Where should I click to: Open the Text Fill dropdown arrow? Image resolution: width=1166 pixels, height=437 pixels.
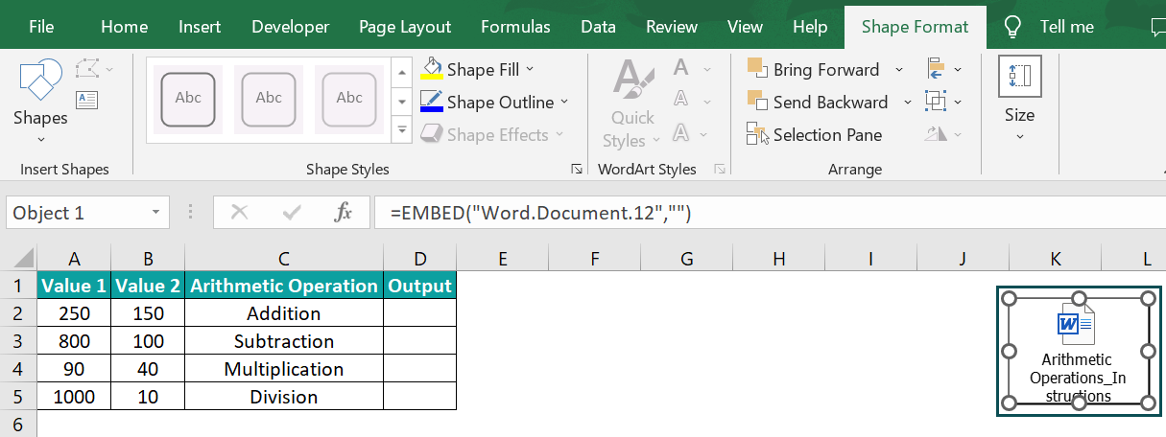[708, 69]
